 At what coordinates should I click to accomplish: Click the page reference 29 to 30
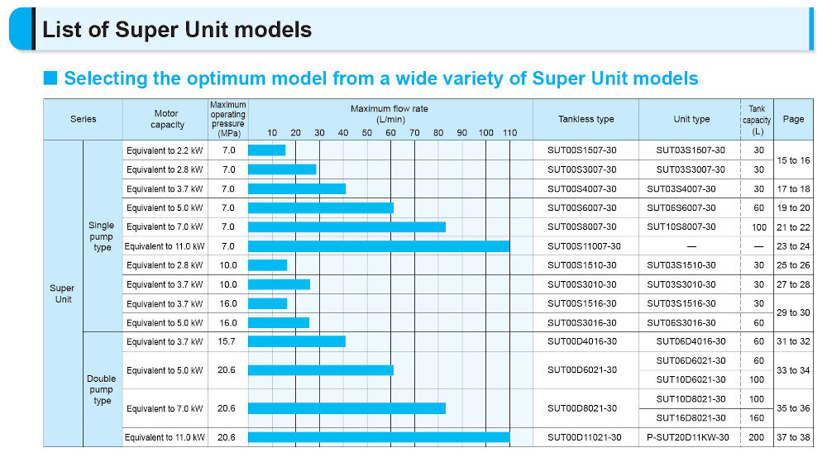(793, 312)
